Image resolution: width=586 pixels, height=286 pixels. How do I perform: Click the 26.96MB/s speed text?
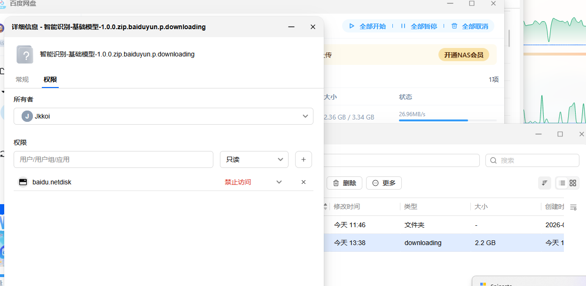[412, 114]
